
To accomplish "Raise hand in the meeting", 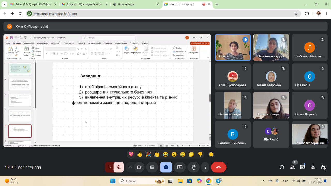I will 193,167.
